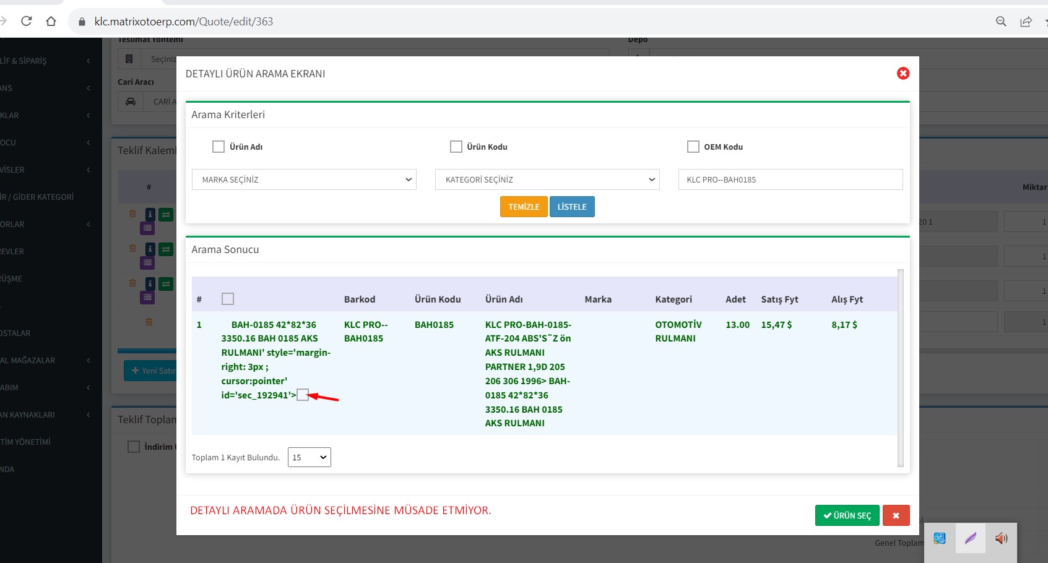Image resolution: width=1048 pixels, height=563 pixels.
Task: Expand the KATEGORİ SEÇİNİZ dropdown
Action: point(547,179)
